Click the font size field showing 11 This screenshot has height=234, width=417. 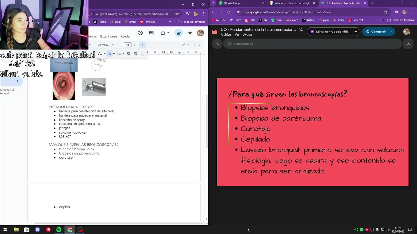[127, 45]
